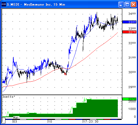This screenshot has height=125, width=138.
Task: Click the Mar month label
Action: click(x=16, y=117)
